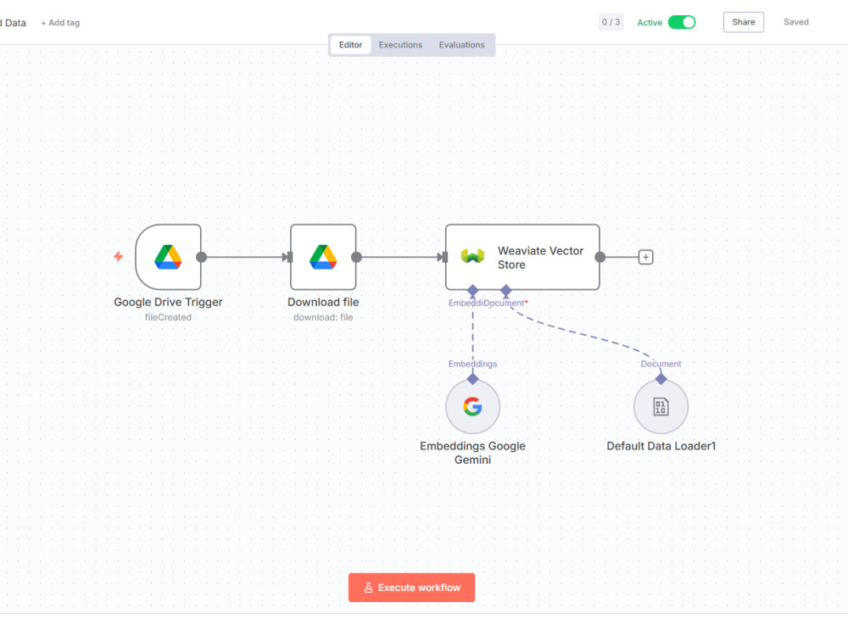Click Embedding diamond connector on Weaviate node

[472, 290]
